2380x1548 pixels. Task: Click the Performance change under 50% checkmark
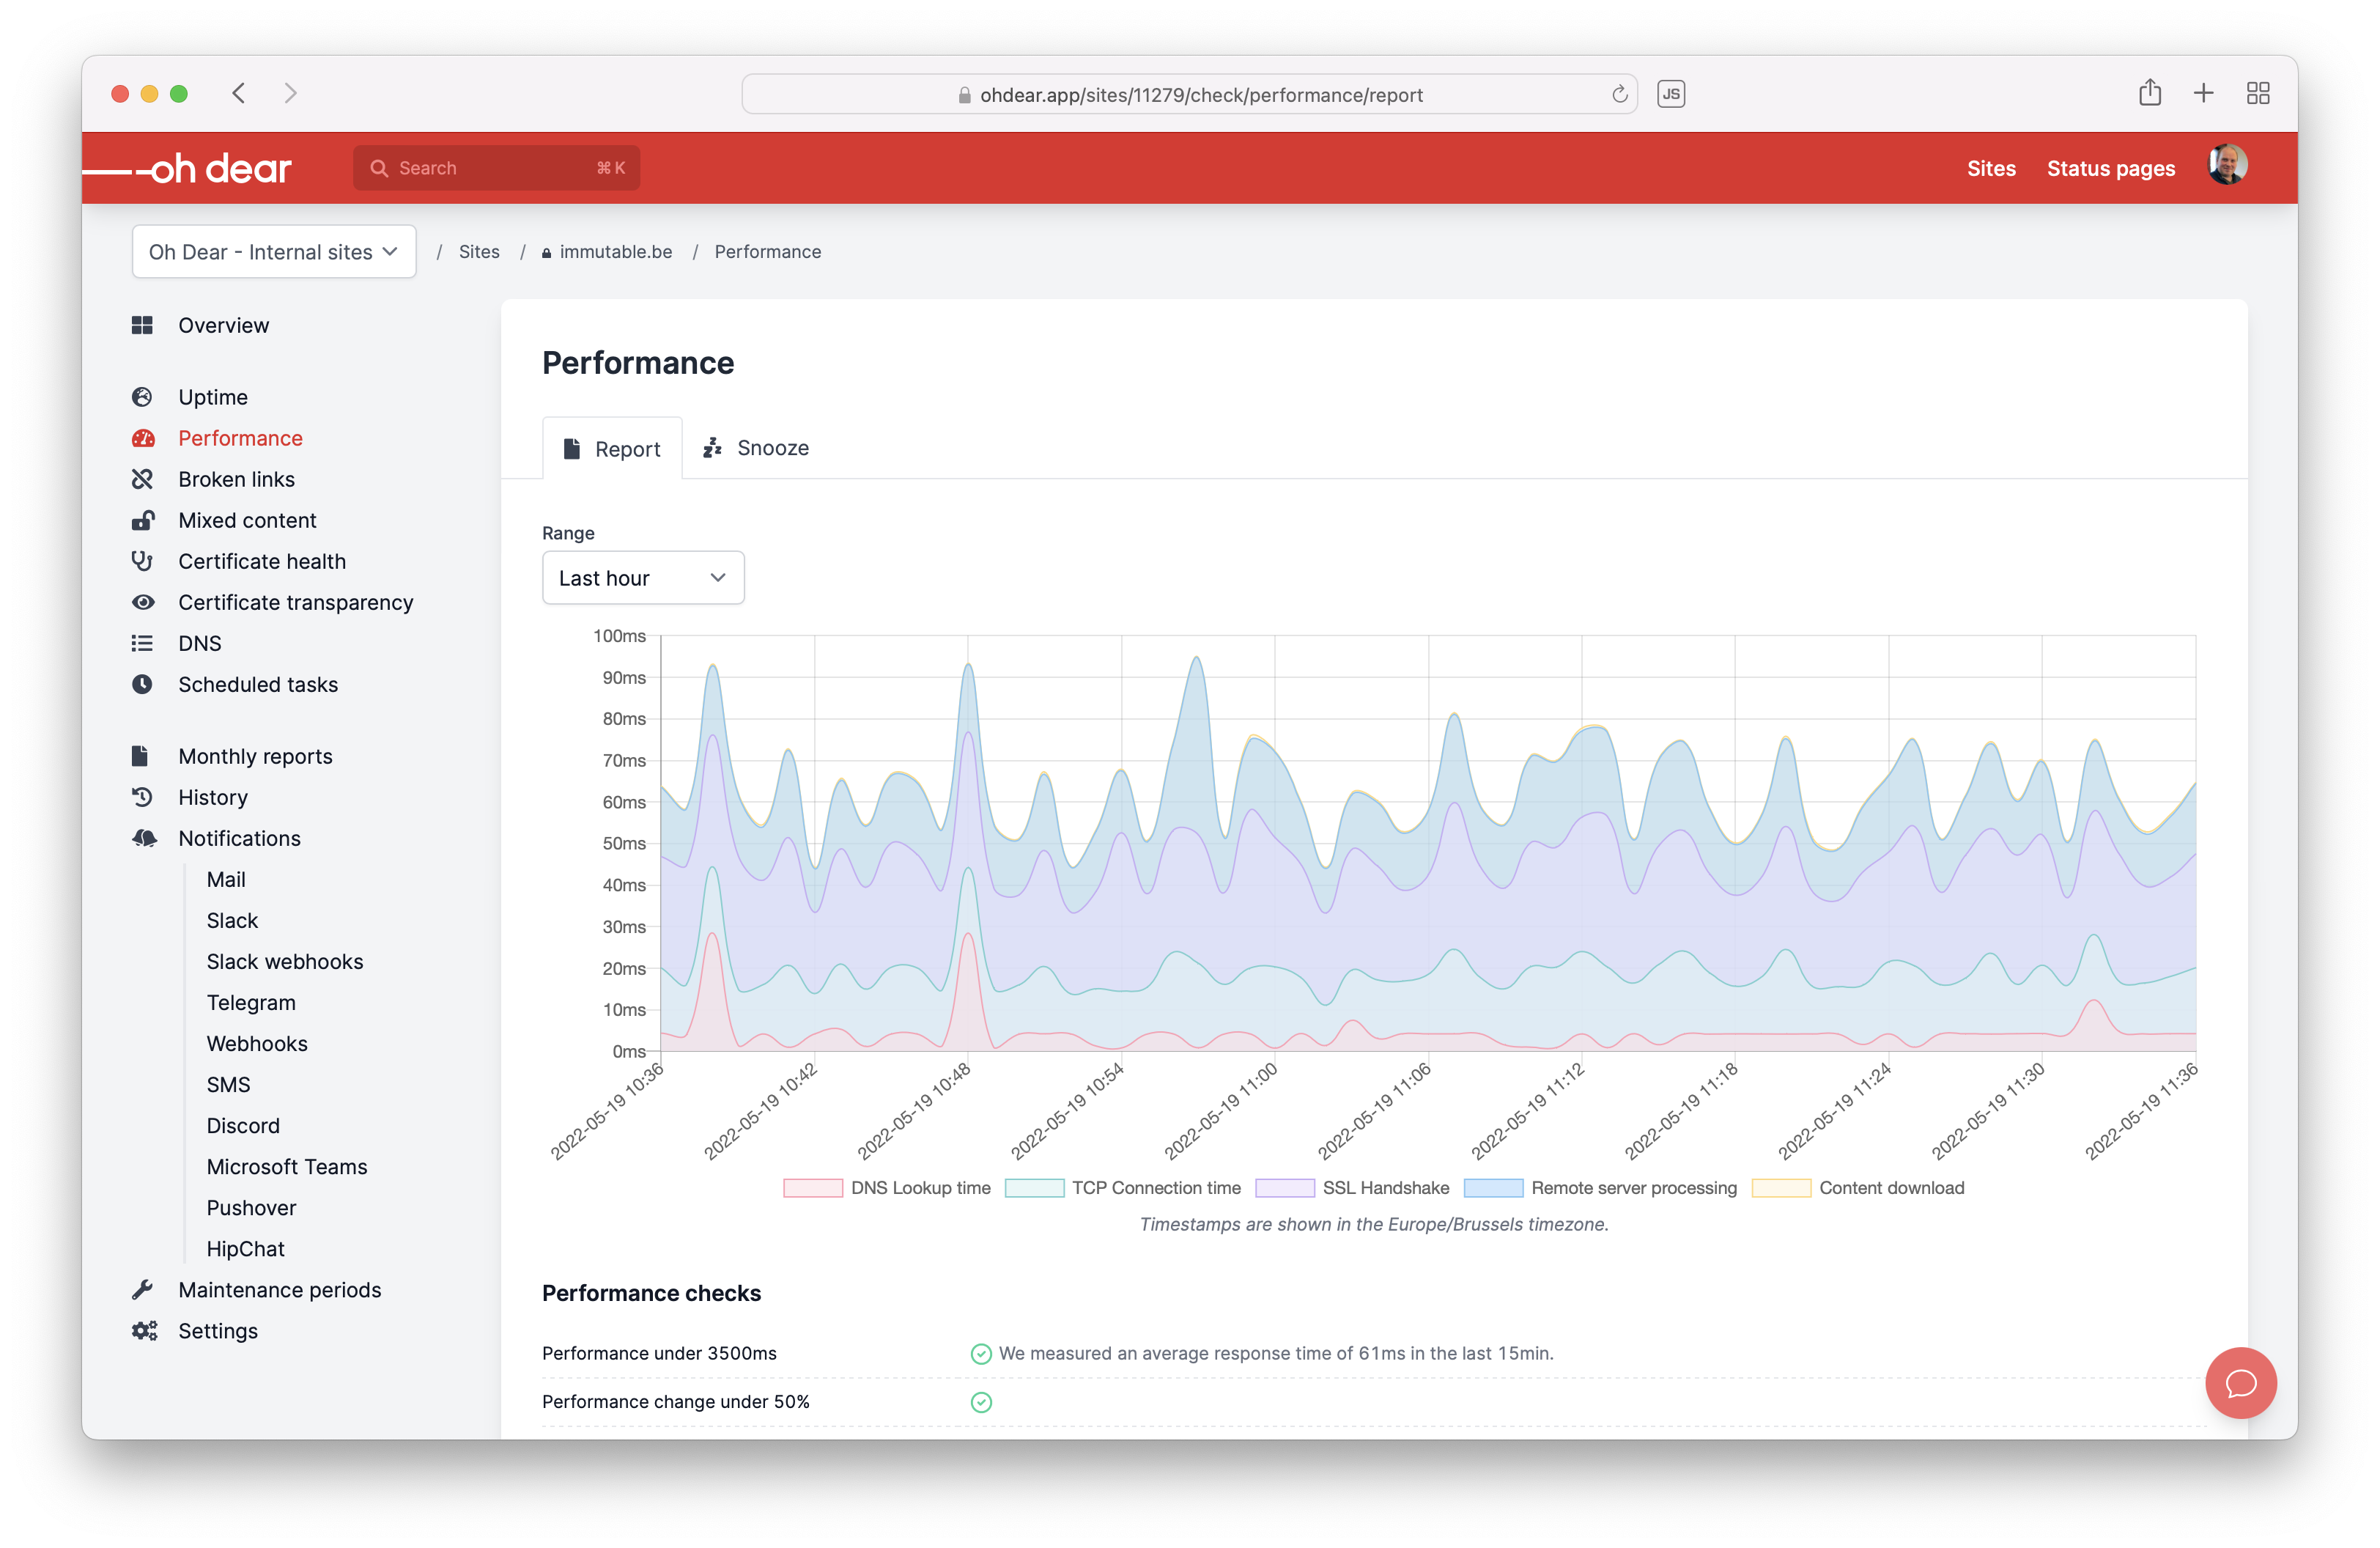click(x=981, y=1401)
